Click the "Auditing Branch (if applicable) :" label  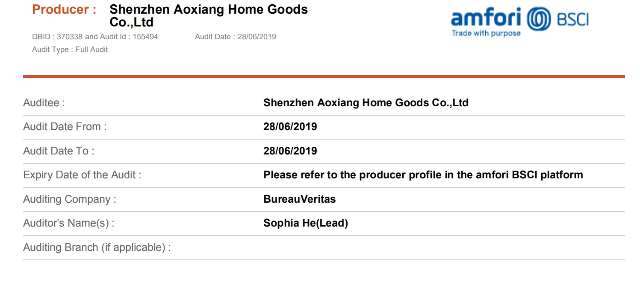[97, 247]
